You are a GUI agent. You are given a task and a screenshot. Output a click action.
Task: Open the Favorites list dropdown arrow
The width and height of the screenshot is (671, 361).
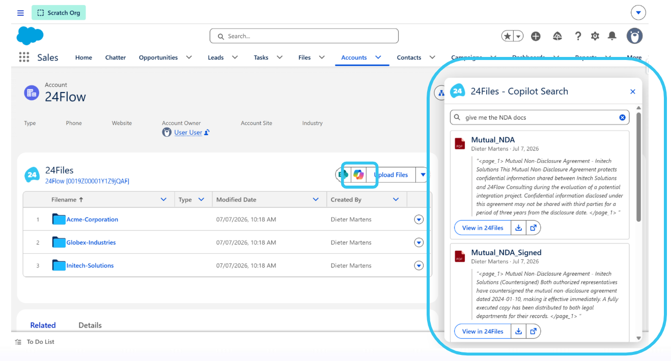518,36
